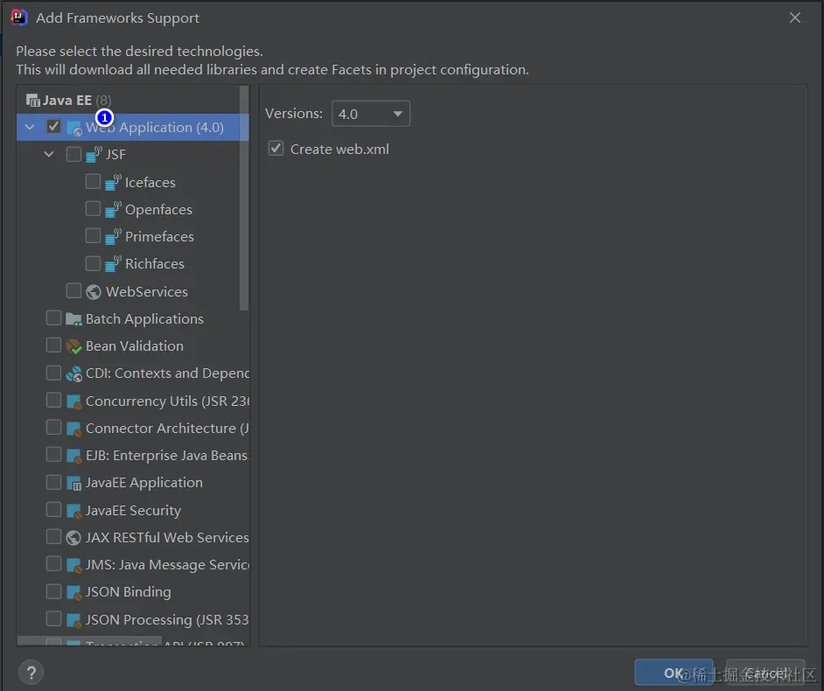Collapse the Web Application tree node
The image size is (824, 691).
pyautogui.click(x=30, y=127)
